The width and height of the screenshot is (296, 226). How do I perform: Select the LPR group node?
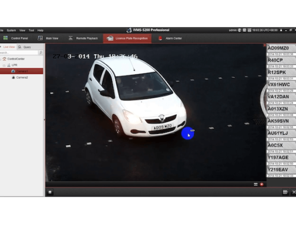[x=14, y=65]
